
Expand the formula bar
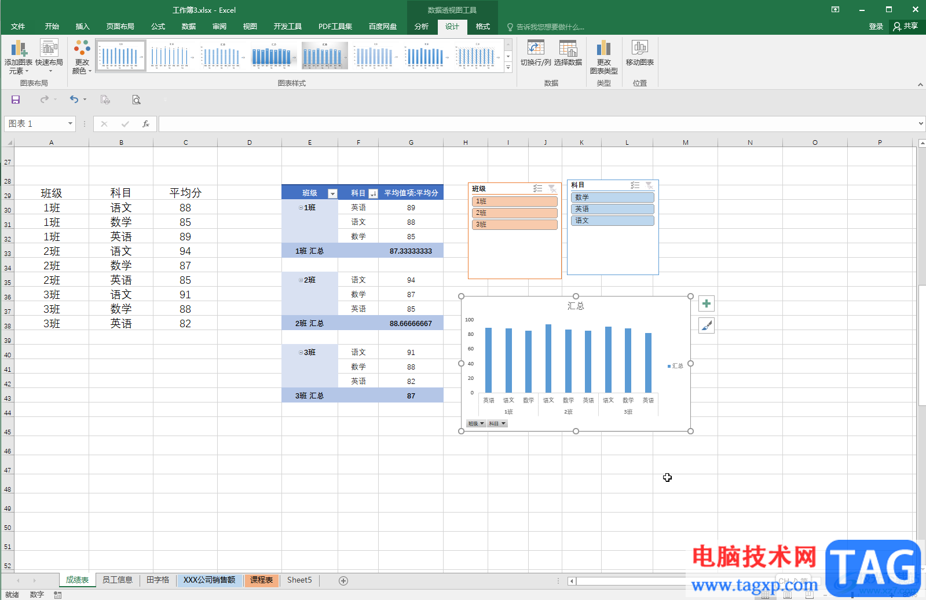pyautogui.click(x=921, y=123)
